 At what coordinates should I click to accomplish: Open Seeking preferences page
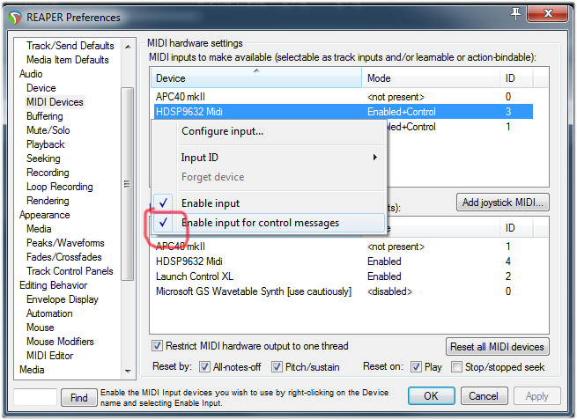pos(43,158)
